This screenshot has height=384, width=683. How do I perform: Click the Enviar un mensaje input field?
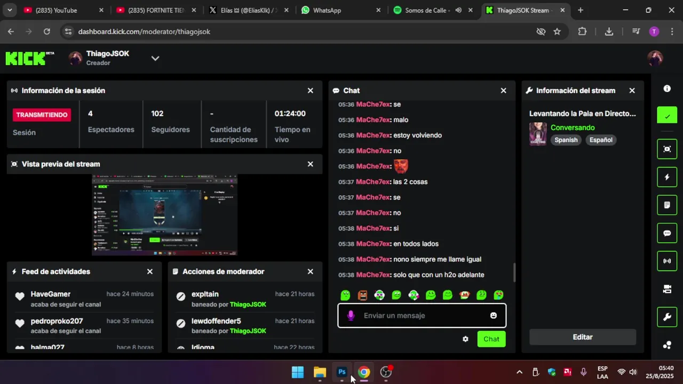coord(422,316)
